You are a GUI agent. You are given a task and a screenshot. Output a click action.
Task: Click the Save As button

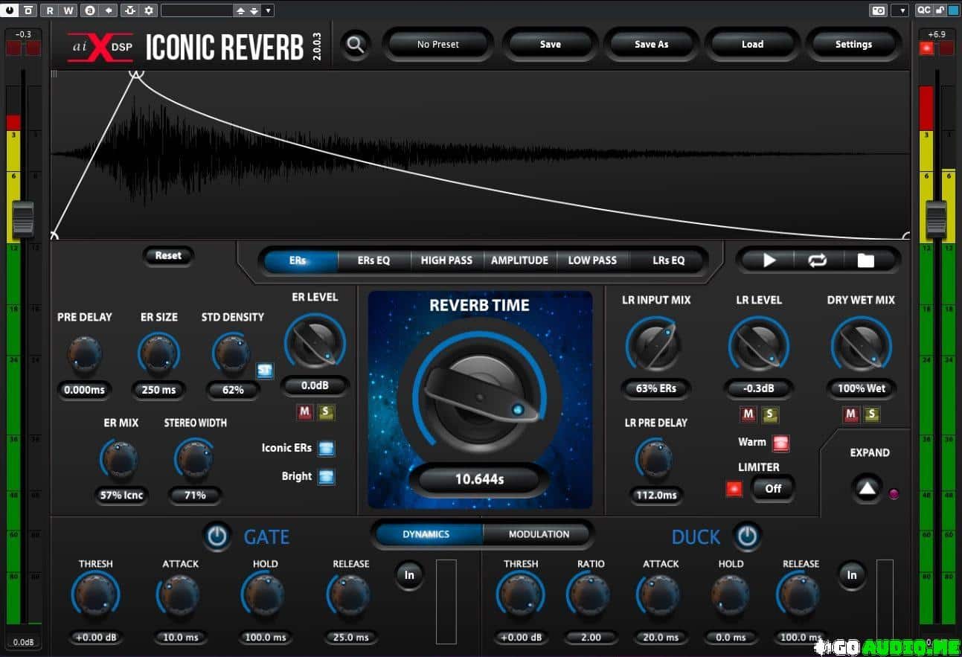(x=652, y=45)
